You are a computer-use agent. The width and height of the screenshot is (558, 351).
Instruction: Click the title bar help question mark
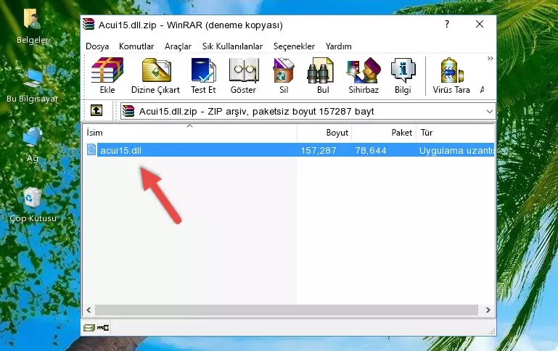click(447, 24)
